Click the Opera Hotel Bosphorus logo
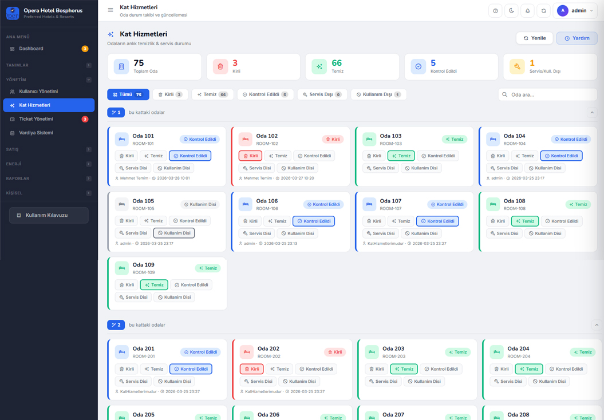 coord(13,13)
